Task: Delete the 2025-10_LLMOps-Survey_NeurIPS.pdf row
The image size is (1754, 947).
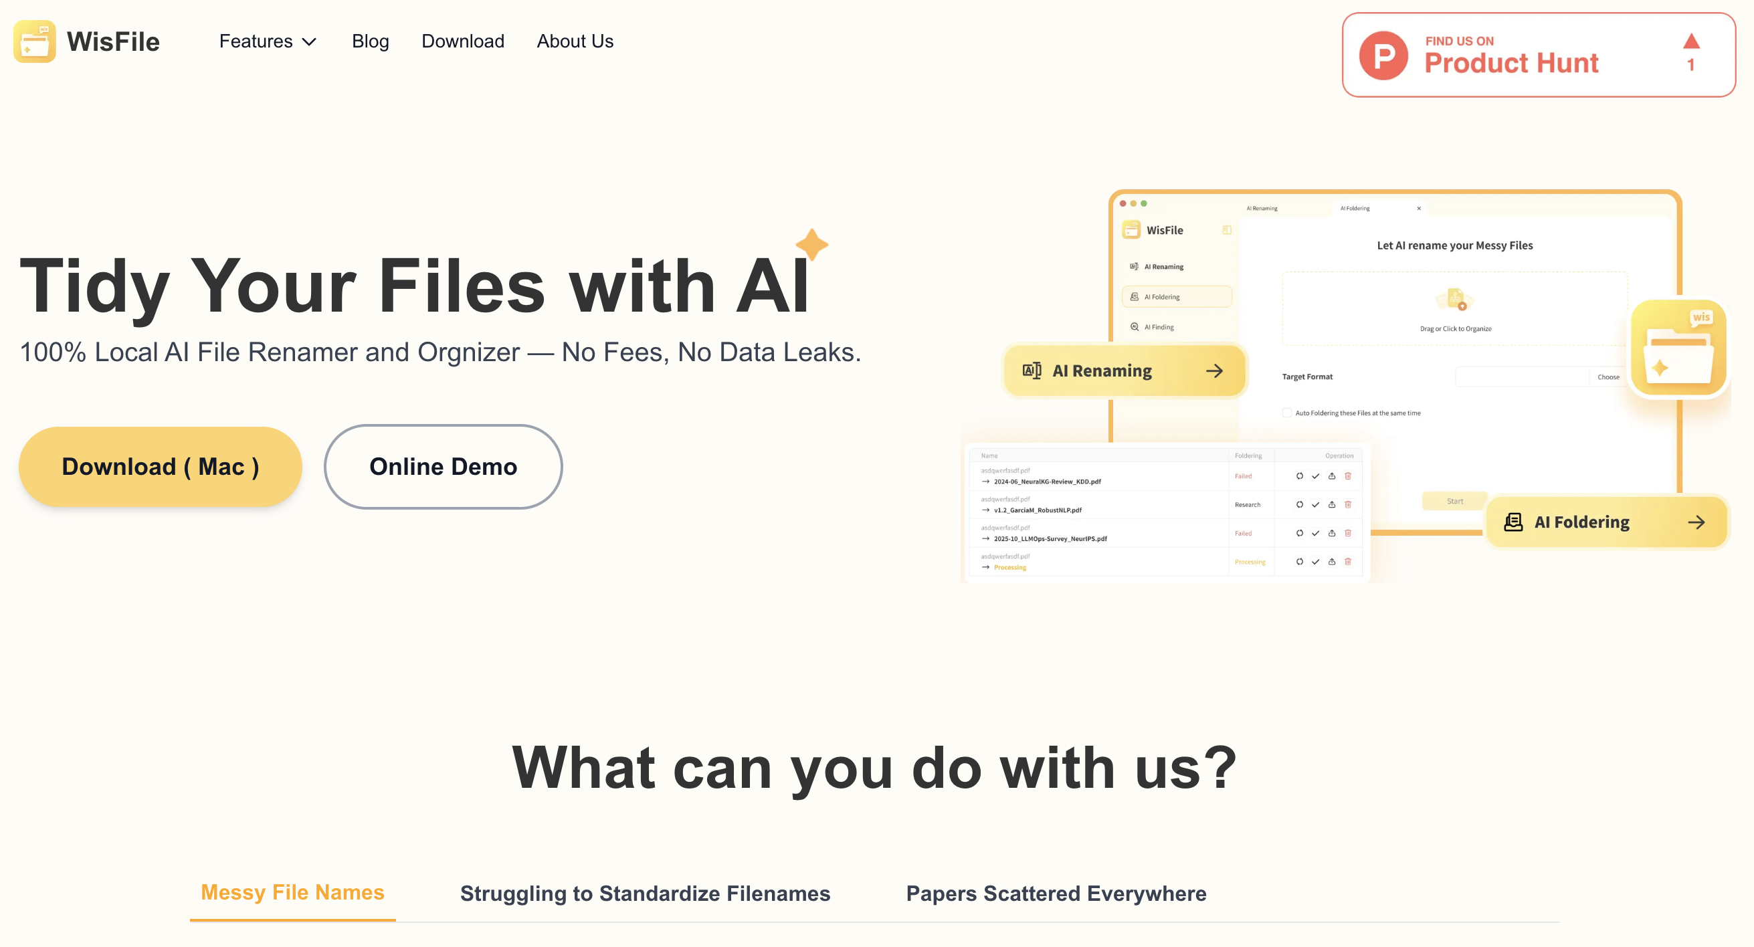Action: (x=1348, y=533)
